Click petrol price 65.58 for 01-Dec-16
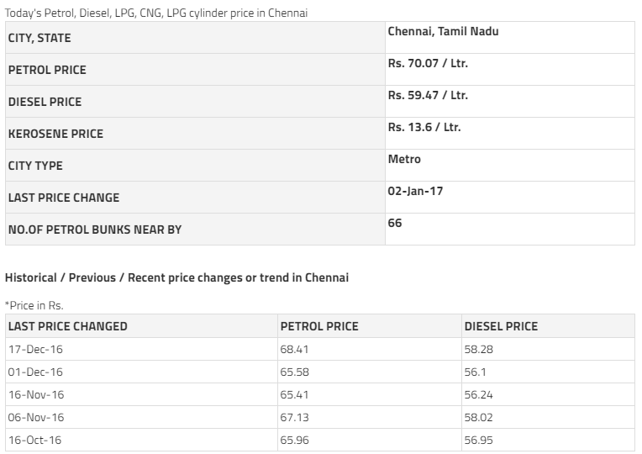The width and height of the screenshot is (642, 454). (x=293, y=372)
